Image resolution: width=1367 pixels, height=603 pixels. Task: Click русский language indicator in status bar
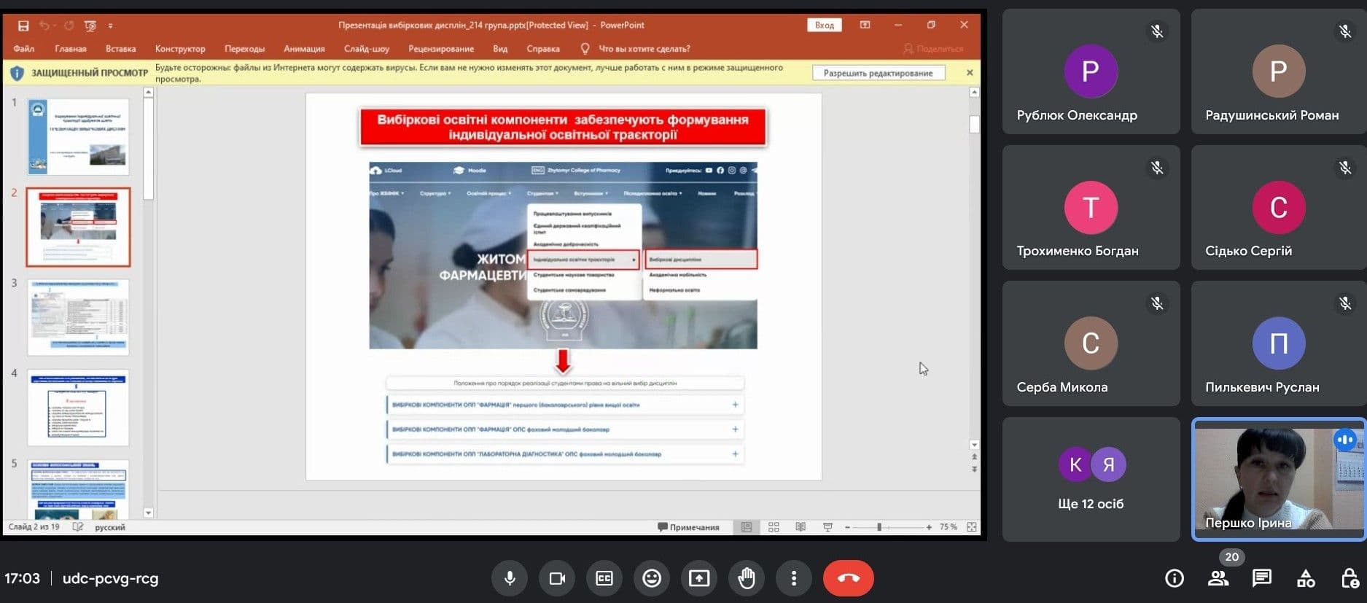point(110,527)
